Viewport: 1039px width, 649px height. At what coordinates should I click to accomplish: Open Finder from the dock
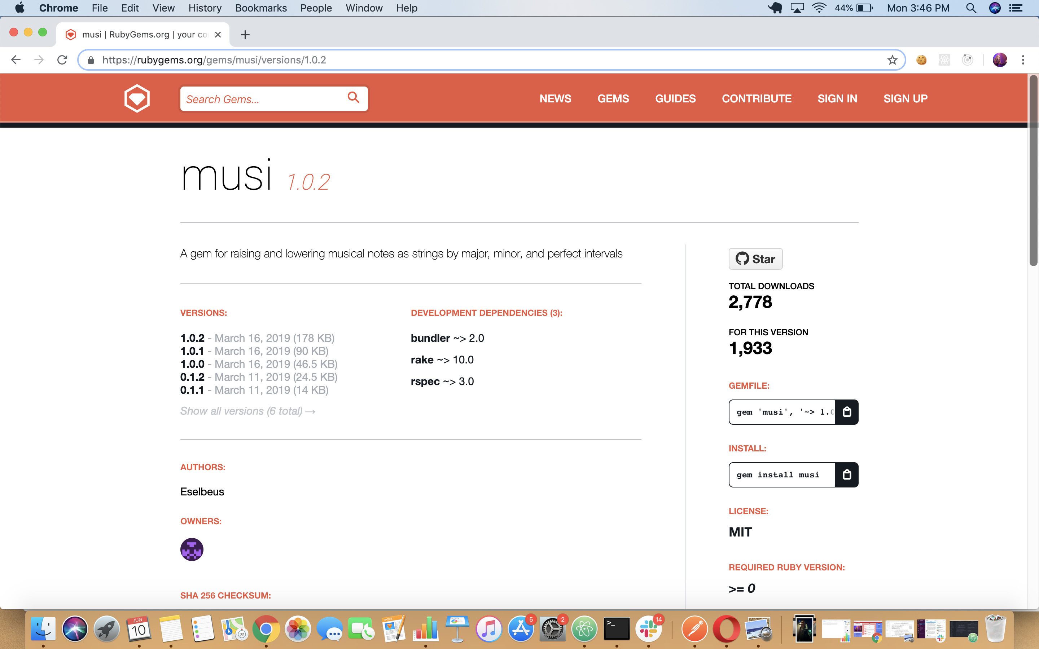[43, 629]
